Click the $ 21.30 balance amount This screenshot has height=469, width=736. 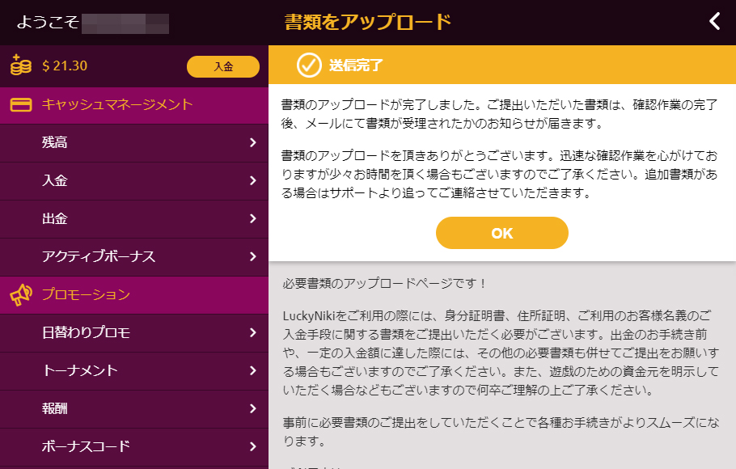(65, 65)
